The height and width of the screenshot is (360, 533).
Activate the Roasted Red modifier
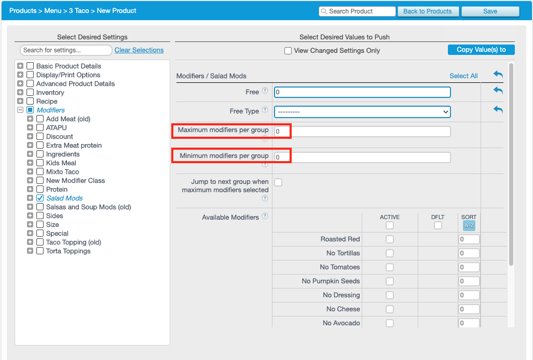click(390, 239)
